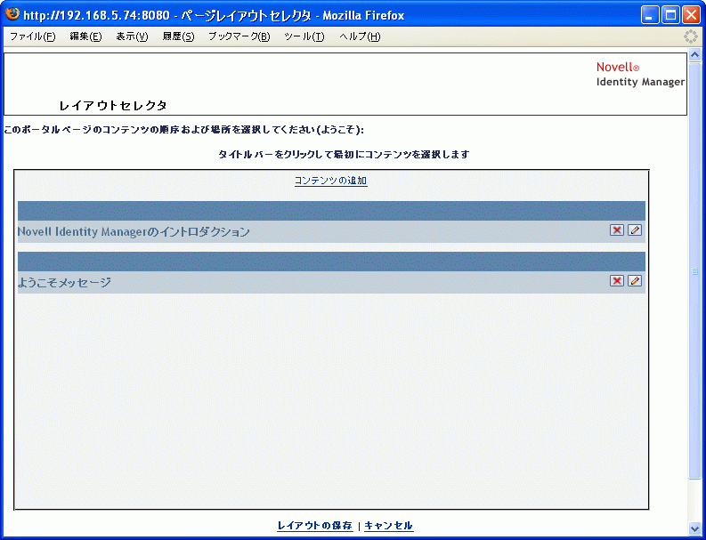
Task: Maximize the Firefox window
Action: click(x=670, y=15)
